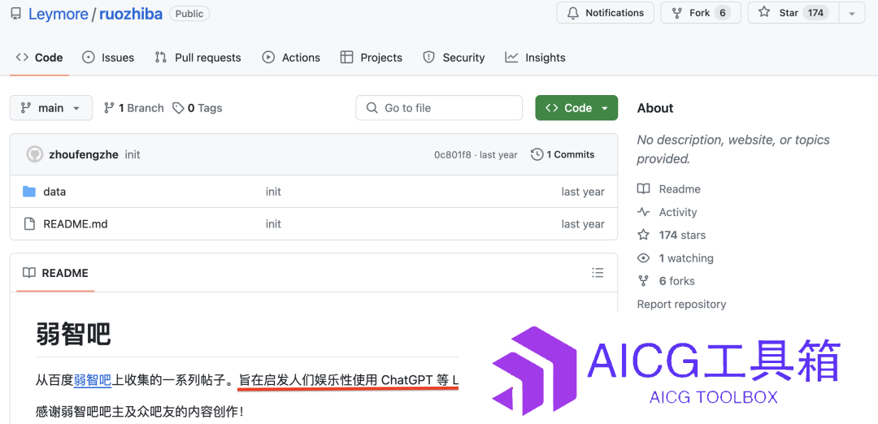Click the folder icon next to data
The height and width of the screenshot is (424, 878).
[29, 192]
